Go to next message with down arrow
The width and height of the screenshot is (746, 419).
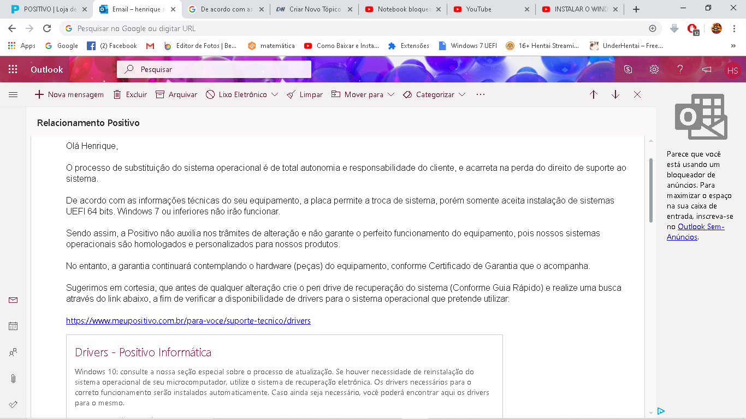(x=615, y=94)
